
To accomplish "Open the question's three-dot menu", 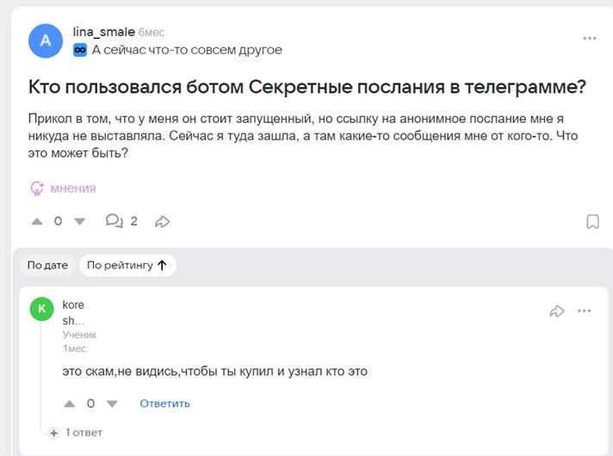I will pyautogui.click(x=590, y=39).
